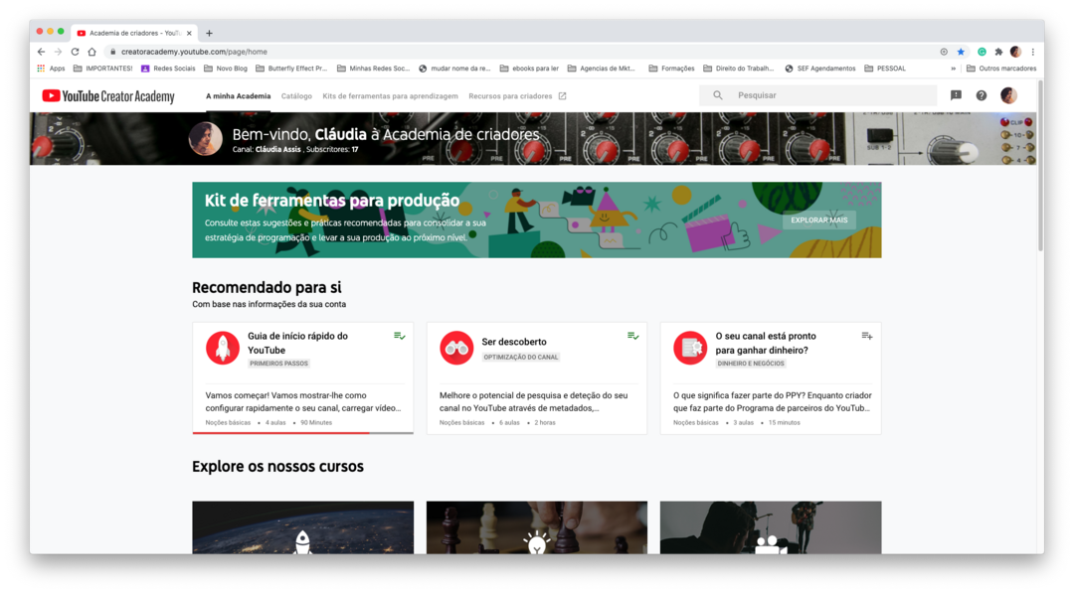Viewport: 1074px width, 593px height.
Task: Click the rocket icon of Guia de início rápido
Action: tap(223, 348)
